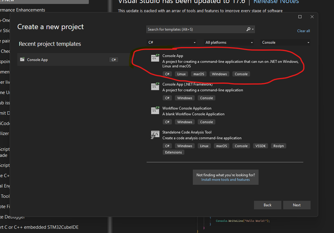Image resolution: width=334 pixels, height=233 pixels.
Task: Click the search magnifier icon in templates box
Action: coord(248,29)
